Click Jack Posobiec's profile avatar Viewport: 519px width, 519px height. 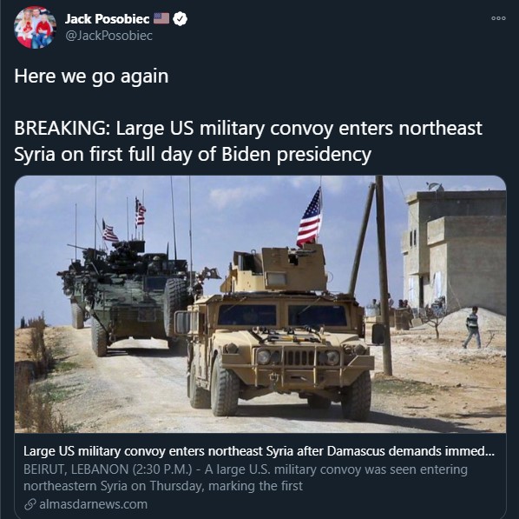(x=35, y=27)
